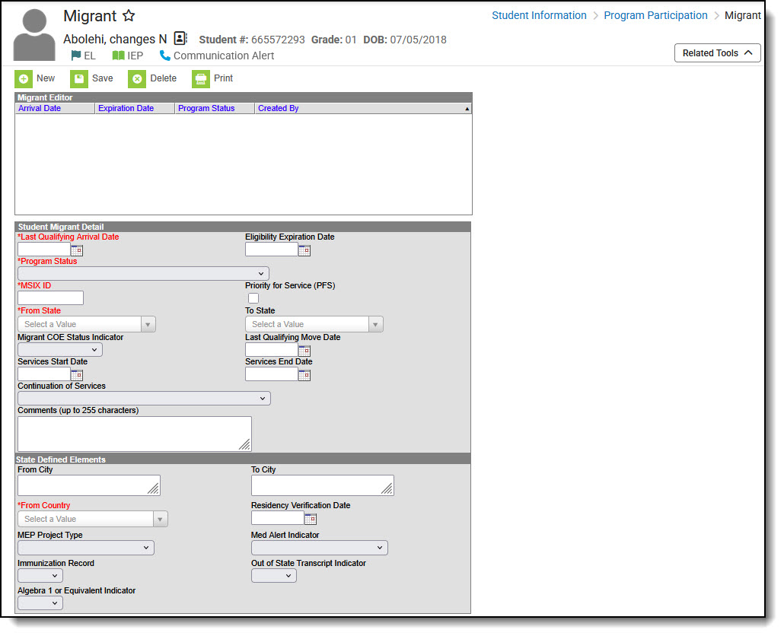784x636 pixels.
Task: Go to Program Participation breadcrumb
Action: [655, 15]
